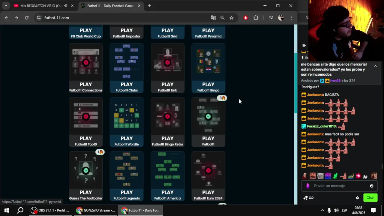This screenshot has width=384, height=216.
Task: Play Futbol11 Impostor
Action: (x=127, y=32)
